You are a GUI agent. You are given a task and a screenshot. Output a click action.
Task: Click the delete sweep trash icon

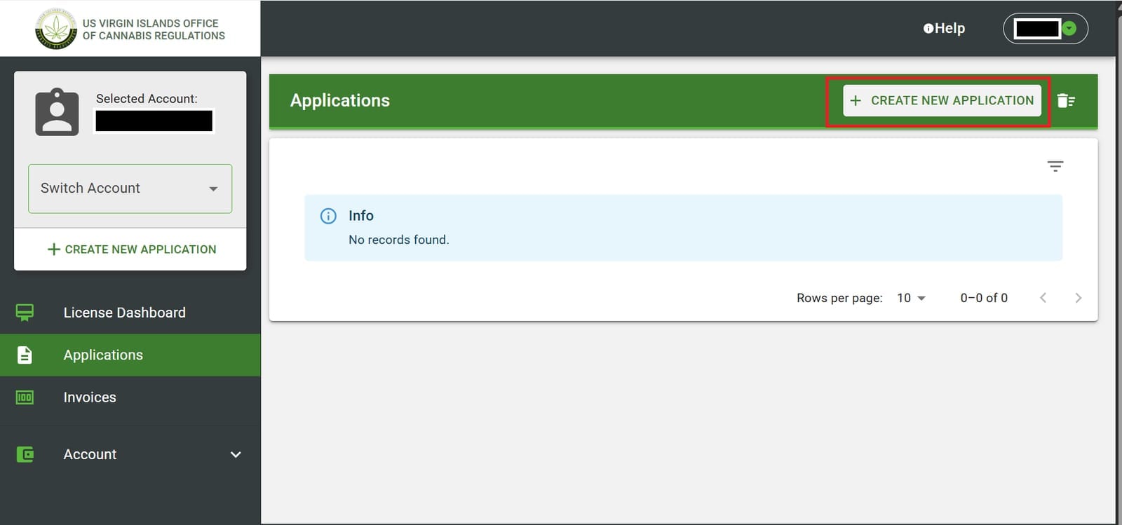[1066, 101]
